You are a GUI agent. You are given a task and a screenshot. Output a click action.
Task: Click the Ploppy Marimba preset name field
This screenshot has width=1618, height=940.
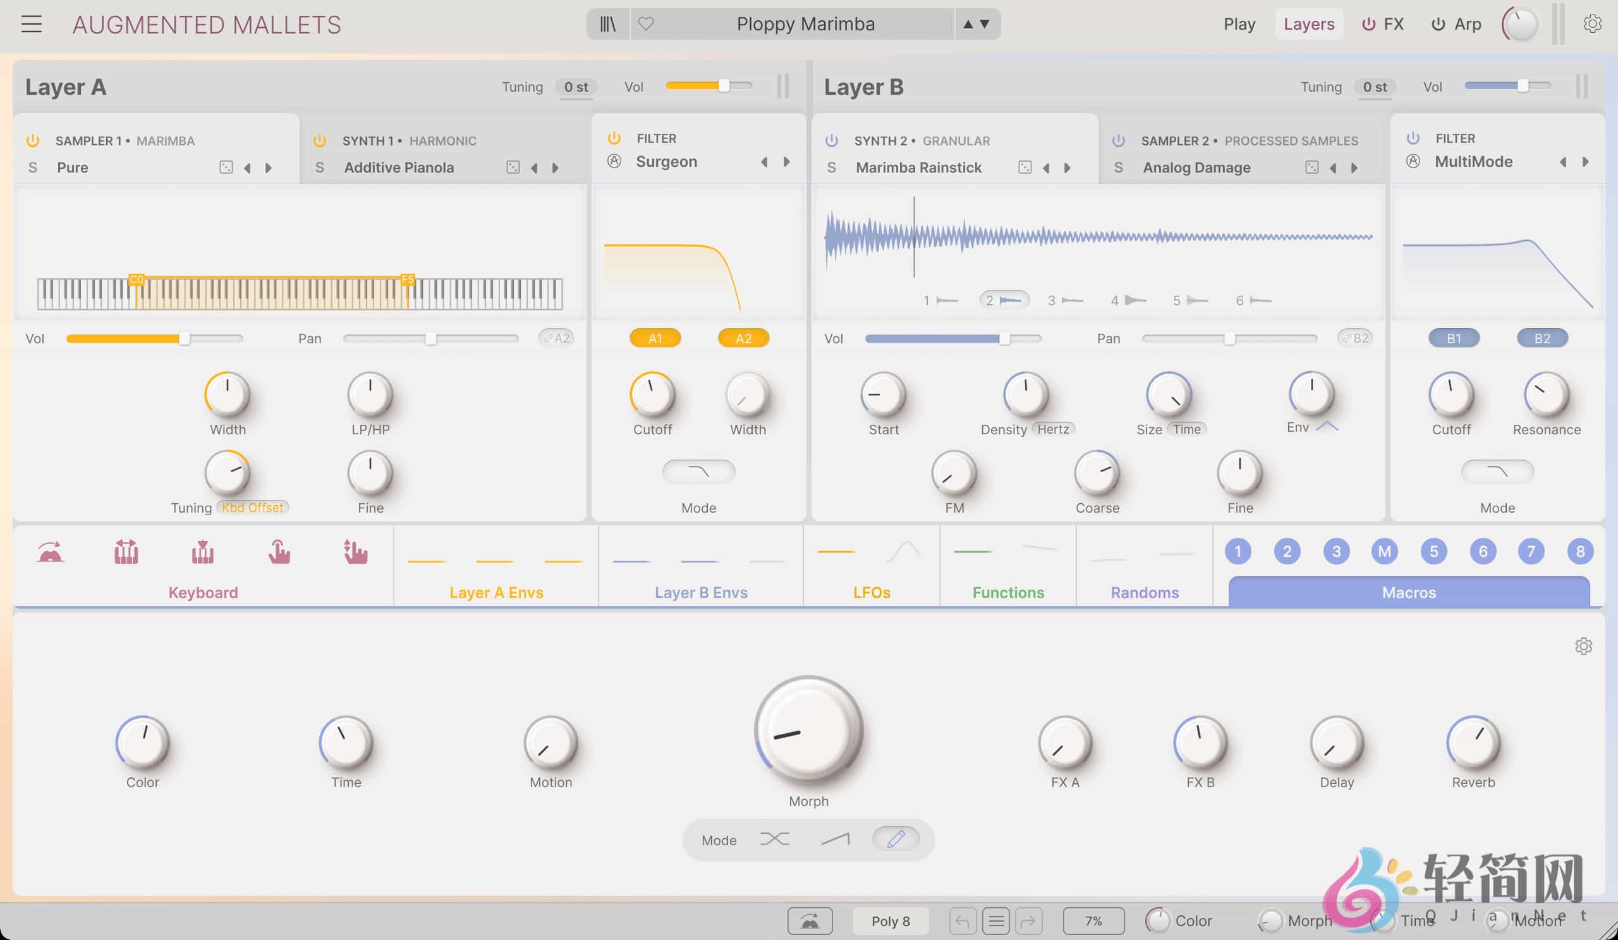click(x=806, y=24)
